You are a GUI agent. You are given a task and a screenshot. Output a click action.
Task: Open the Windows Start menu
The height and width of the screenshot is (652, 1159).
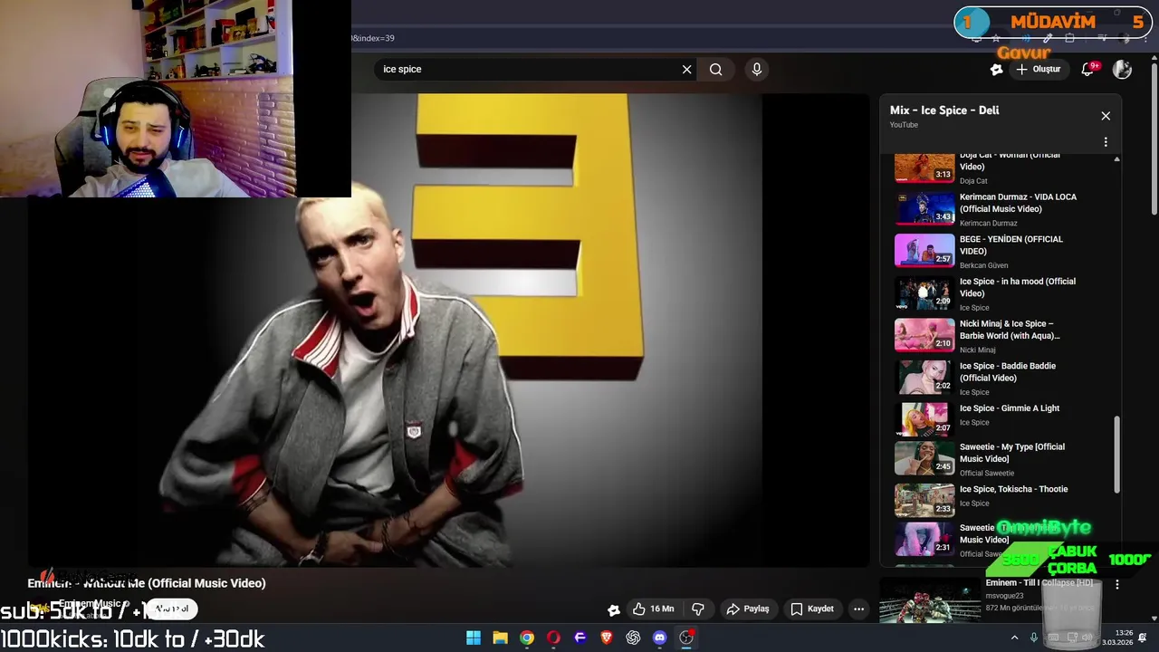coord(474,638)
